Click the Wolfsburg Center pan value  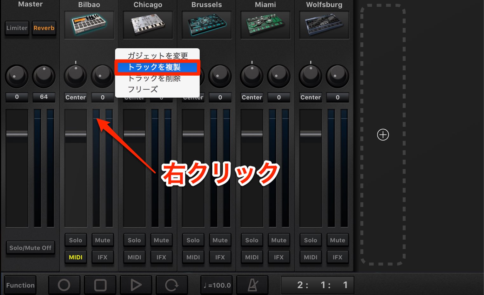pyautogui.click(x=311, y=97)
